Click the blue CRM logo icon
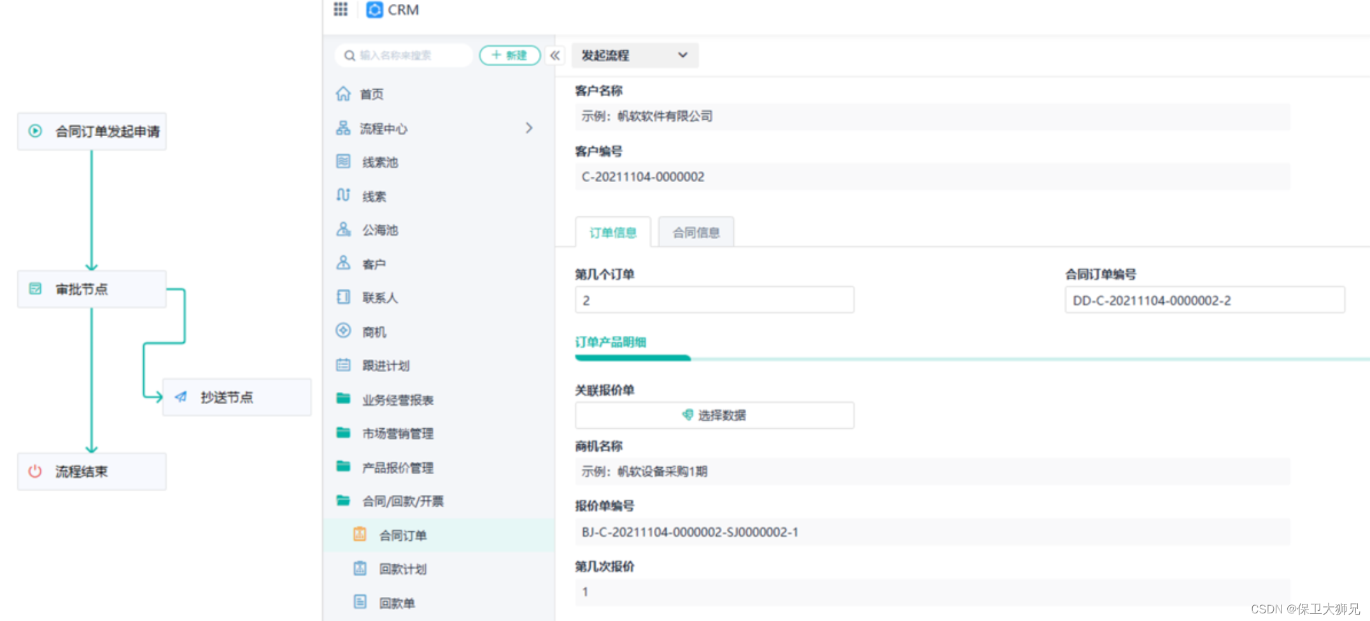This screenshot has width=1370, height=621. [x=375, y=10]
